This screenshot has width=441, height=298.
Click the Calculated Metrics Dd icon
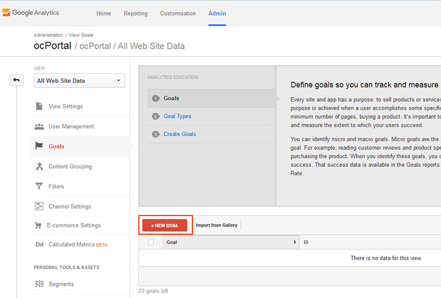click(x=39, y=245)
